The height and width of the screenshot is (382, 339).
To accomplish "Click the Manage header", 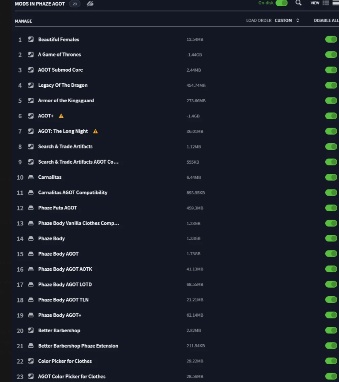I will [24, 21].
